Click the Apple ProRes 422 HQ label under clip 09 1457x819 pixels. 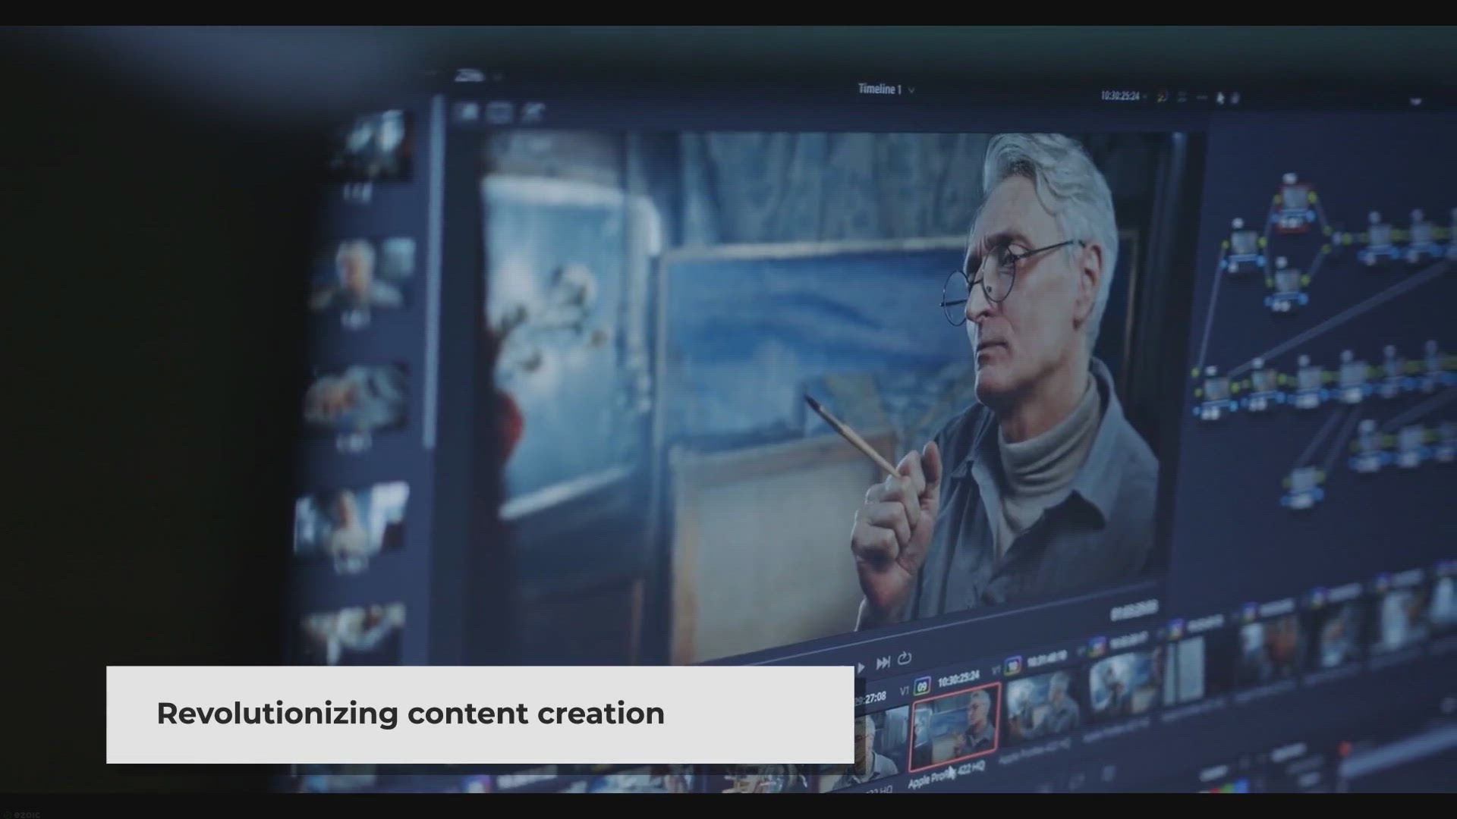pos(946,774)
